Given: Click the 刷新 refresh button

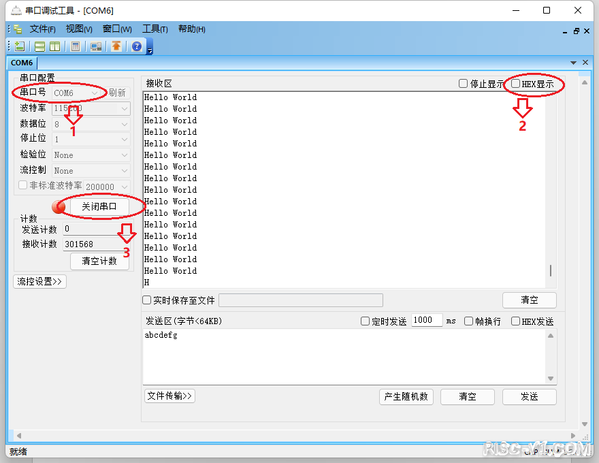Looking at the screenshot, I should coord(117,93).
